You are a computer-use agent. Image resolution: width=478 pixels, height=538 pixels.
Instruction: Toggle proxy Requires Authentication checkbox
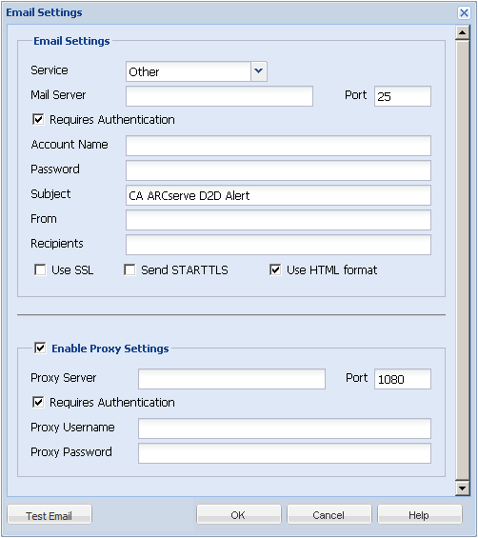point(38,402)
